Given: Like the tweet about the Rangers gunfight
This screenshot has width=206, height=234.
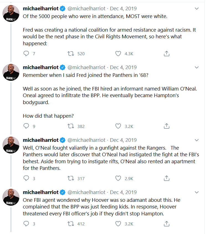Looking at the screenshot, I should [x=118, y=178].
